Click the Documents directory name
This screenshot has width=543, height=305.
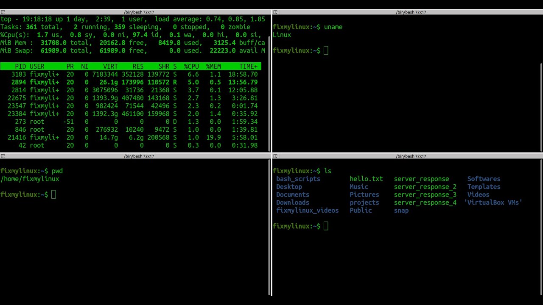point(293,195)
